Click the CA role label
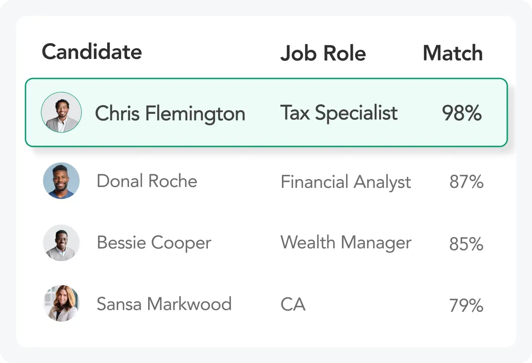 point(293,304)
